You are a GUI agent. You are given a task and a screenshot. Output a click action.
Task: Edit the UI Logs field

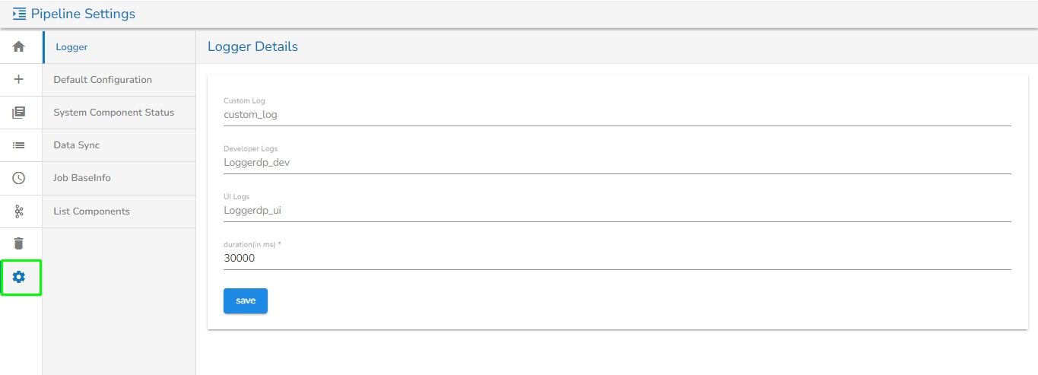click(x=616, y=211)
